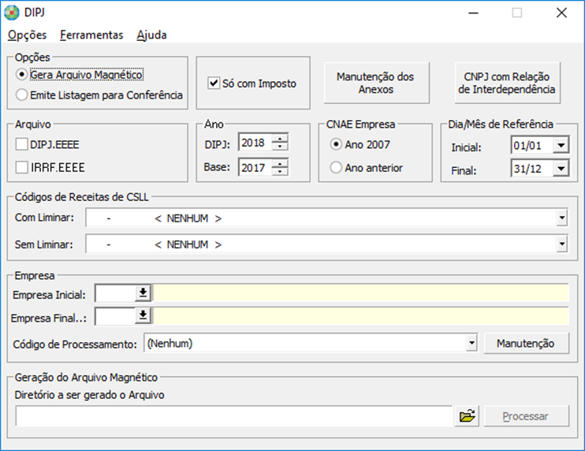Click the DIPJ year field showing 2018
Viewport: 585px width, 451px height.
click(255, 143)
